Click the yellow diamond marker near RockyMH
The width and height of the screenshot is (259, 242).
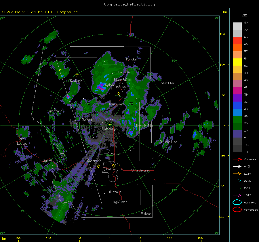[77, 75]
